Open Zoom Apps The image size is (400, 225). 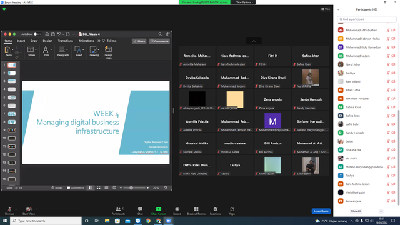pyautogui.click(x=232, y=211)
